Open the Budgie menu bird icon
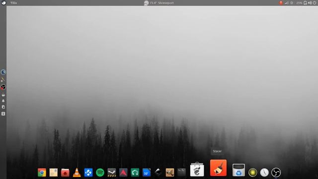Screen dimensions: 318x179 pos(3,3)
